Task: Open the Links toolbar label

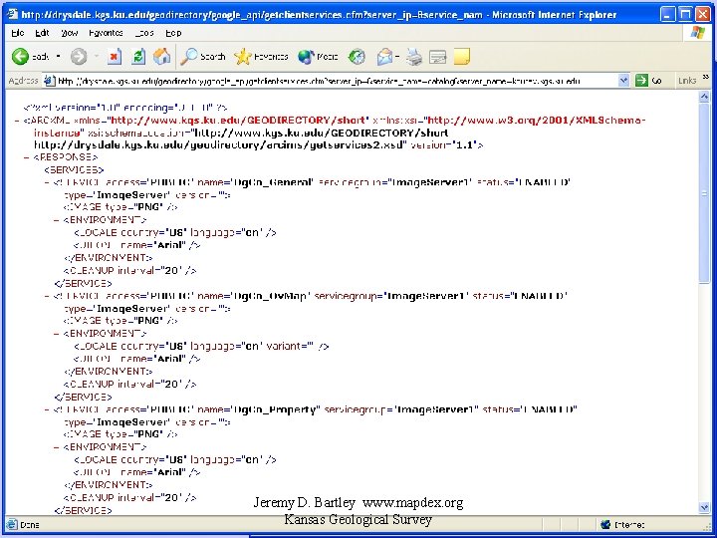Action: [x=687, y=81]
